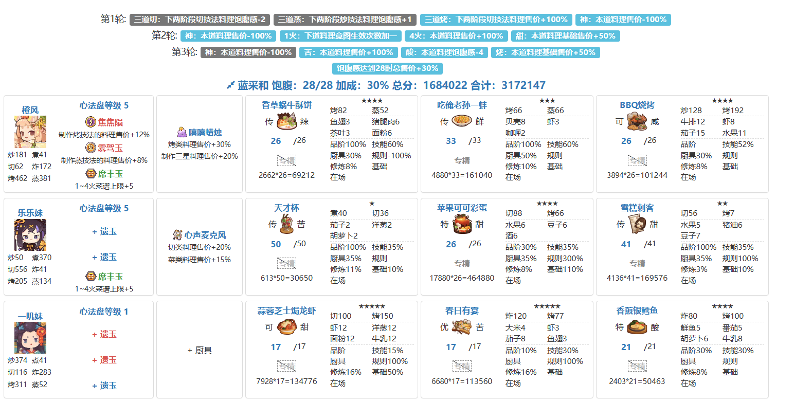The width and height of the screenshot is (794, 402).
Task: Select the 酸 round 3 satiety rule tag
Action: pos(444,52)
